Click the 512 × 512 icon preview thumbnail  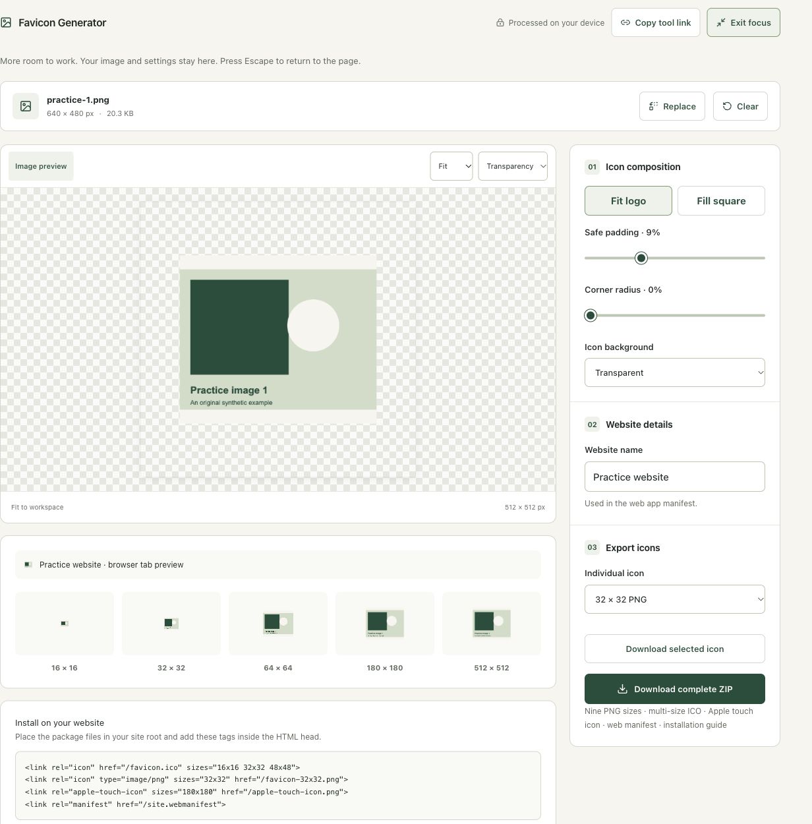[492, 624]
